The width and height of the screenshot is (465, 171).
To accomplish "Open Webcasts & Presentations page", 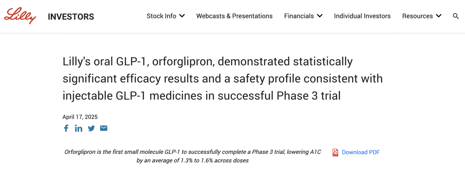I will (234, 16).
